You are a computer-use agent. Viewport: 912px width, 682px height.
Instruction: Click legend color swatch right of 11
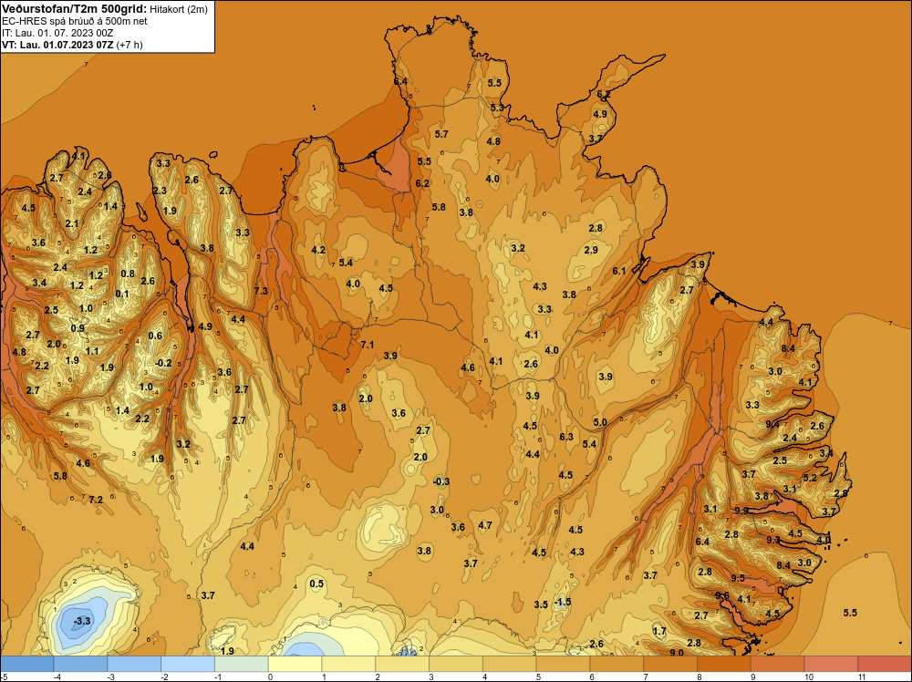pyautogui.click(x=885, y=664)
